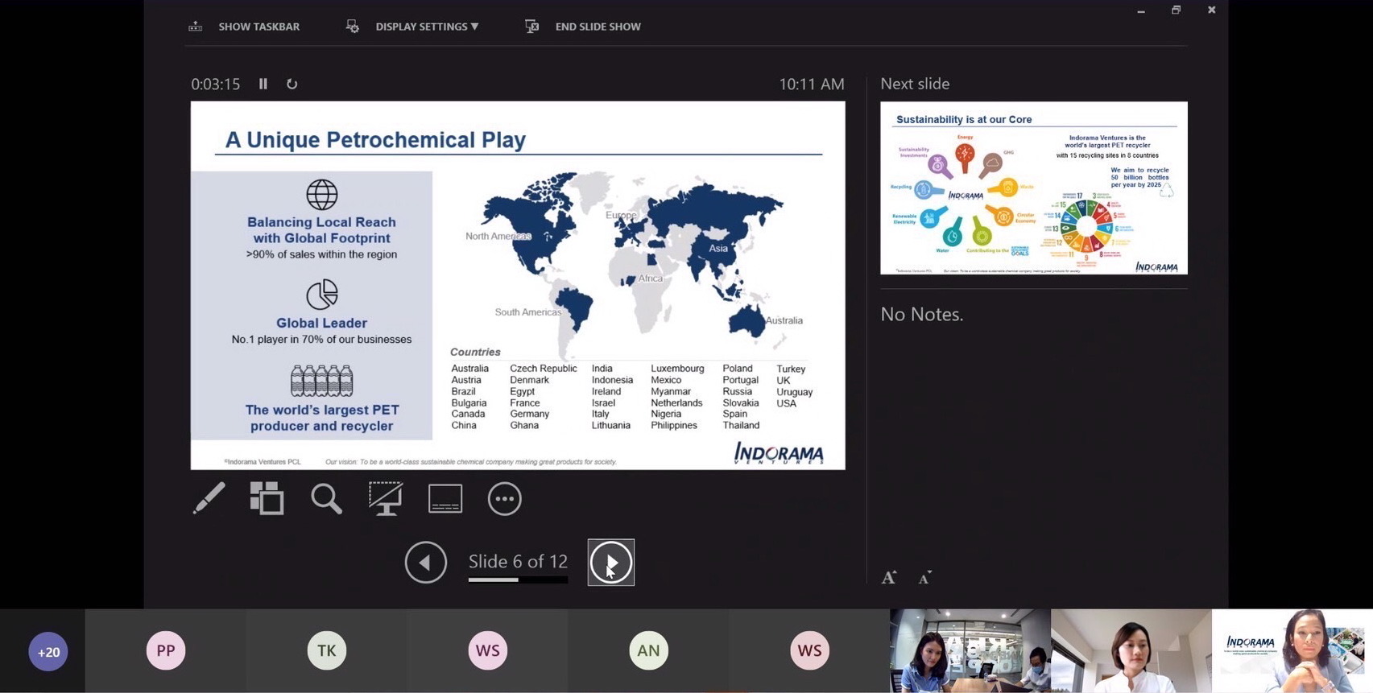Restore down the presenter view window
This screenshot has width=1373, height=693.
coord(1177,10)
